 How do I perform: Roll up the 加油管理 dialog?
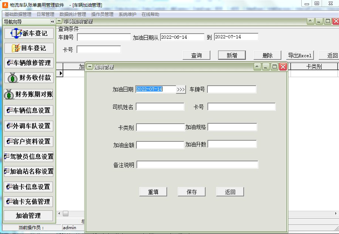point(257,67)
